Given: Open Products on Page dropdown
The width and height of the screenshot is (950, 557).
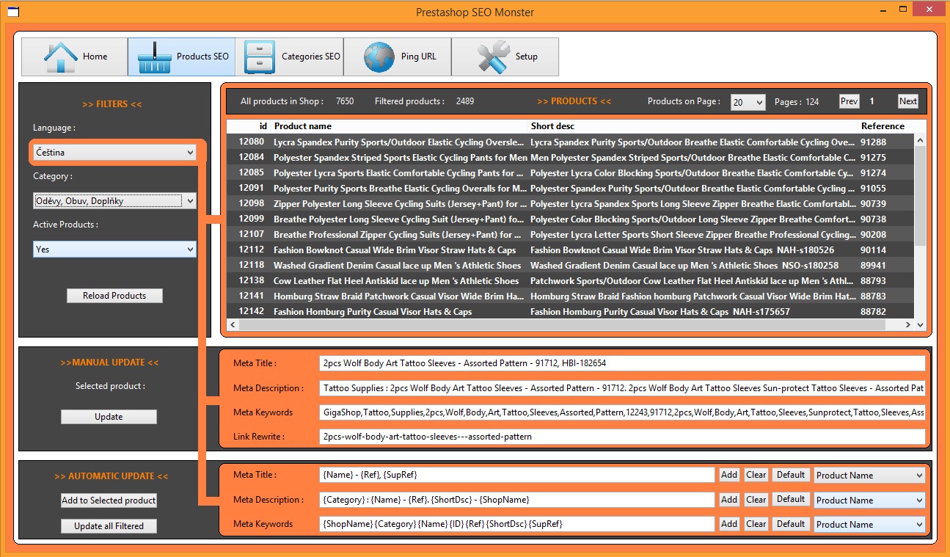Looking at the screenshot, I should (x=748, y=102).
